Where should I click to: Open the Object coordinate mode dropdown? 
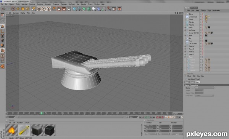[151, 134]
